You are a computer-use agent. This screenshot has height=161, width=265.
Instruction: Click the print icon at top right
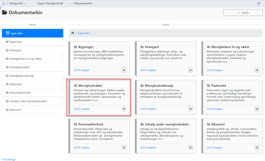pos(259,3)
